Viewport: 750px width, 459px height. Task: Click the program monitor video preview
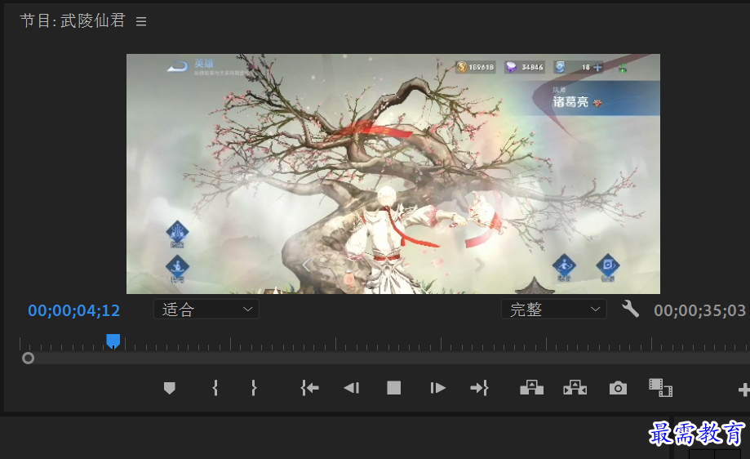tap(393, 174)
